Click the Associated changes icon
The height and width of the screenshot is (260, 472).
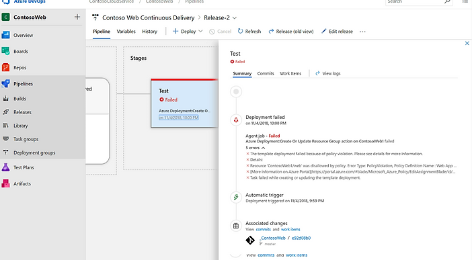236,226
